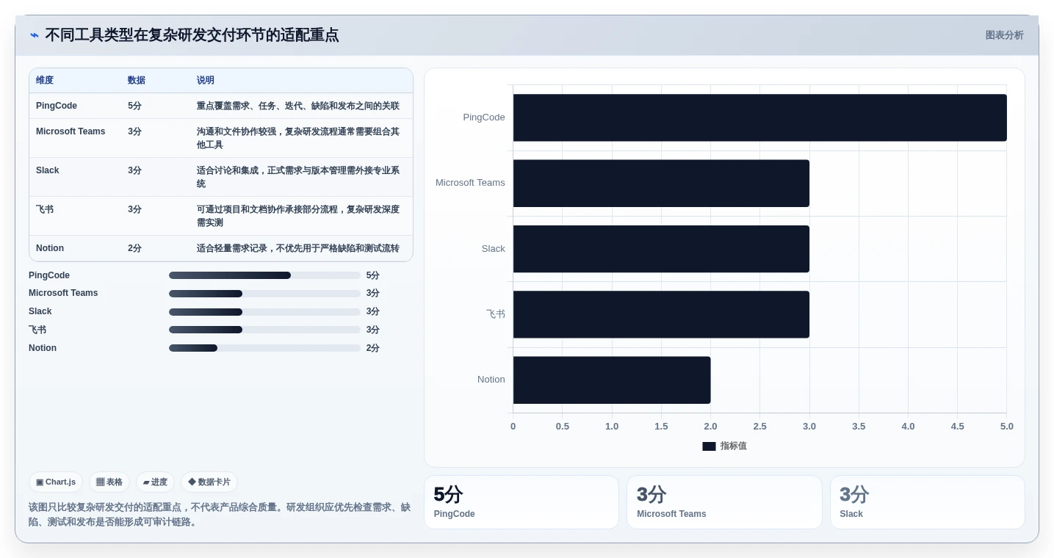This screenshot has width=1054, height=558.
Task: Click the 5分 value next to PingCode progress bar
Action: click(x=373, y=275)
